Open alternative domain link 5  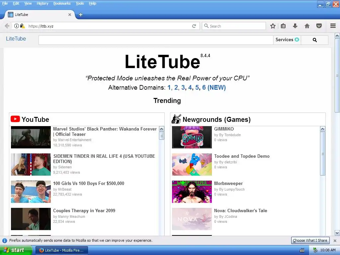tap(197, 87)
